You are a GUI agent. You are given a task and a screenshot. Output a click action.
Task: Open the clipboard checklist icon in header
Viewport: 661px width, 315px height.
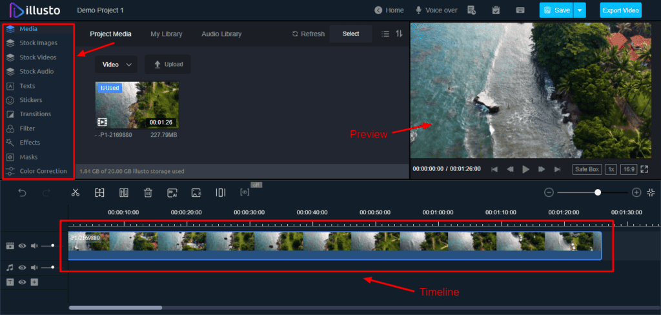(x=496, y=10)
